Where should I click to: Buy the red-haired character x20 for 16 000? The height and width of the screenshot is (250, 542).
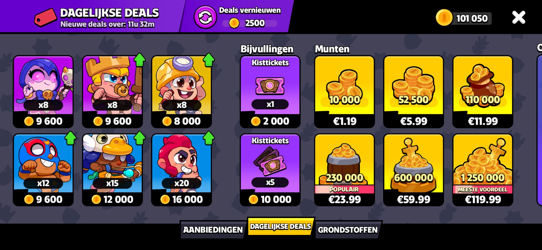point(182,170)
